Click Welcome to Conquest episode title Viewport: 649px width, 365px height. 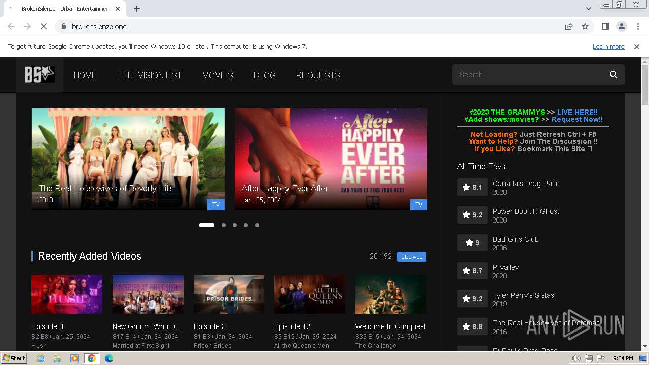(x=390, y=326)
